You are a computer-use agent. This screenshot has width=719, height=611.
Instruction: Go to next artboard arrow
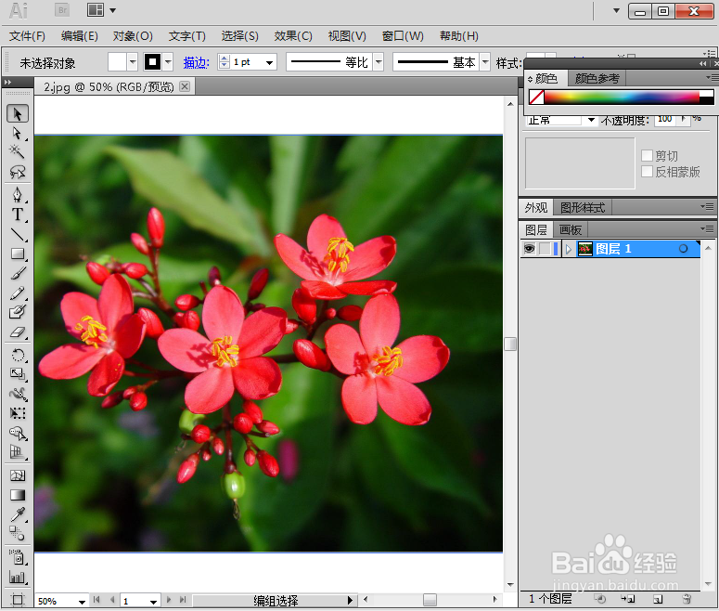pyautogui.click(x=169, y=600)
